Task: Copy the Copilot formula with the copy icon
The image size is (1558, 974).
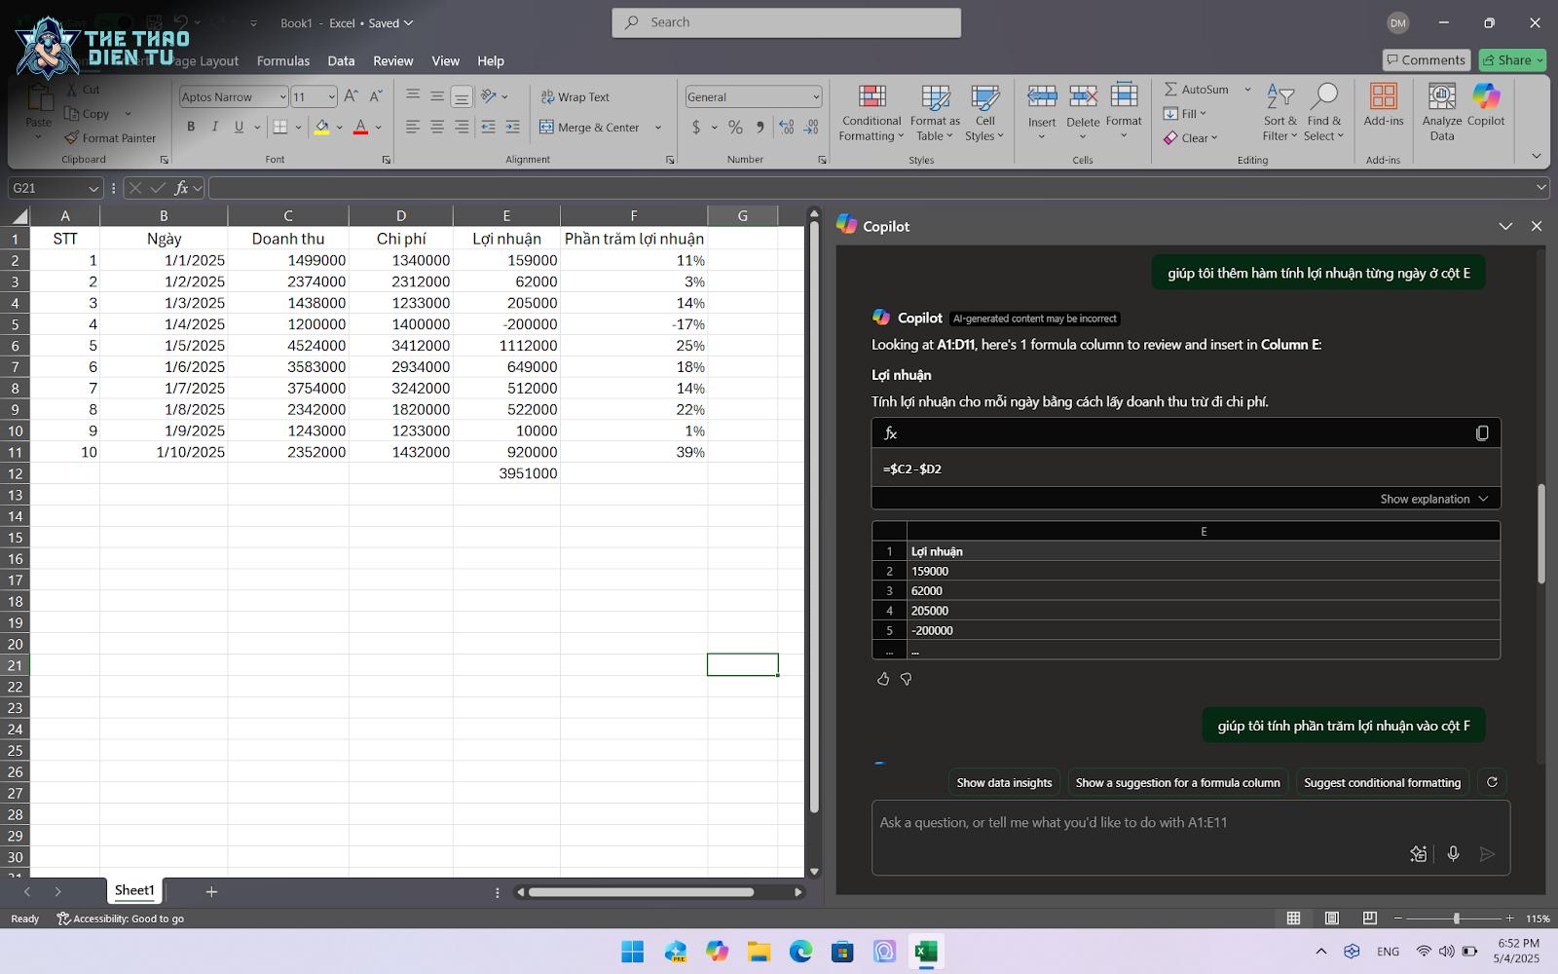Action: pos(1482,433)
